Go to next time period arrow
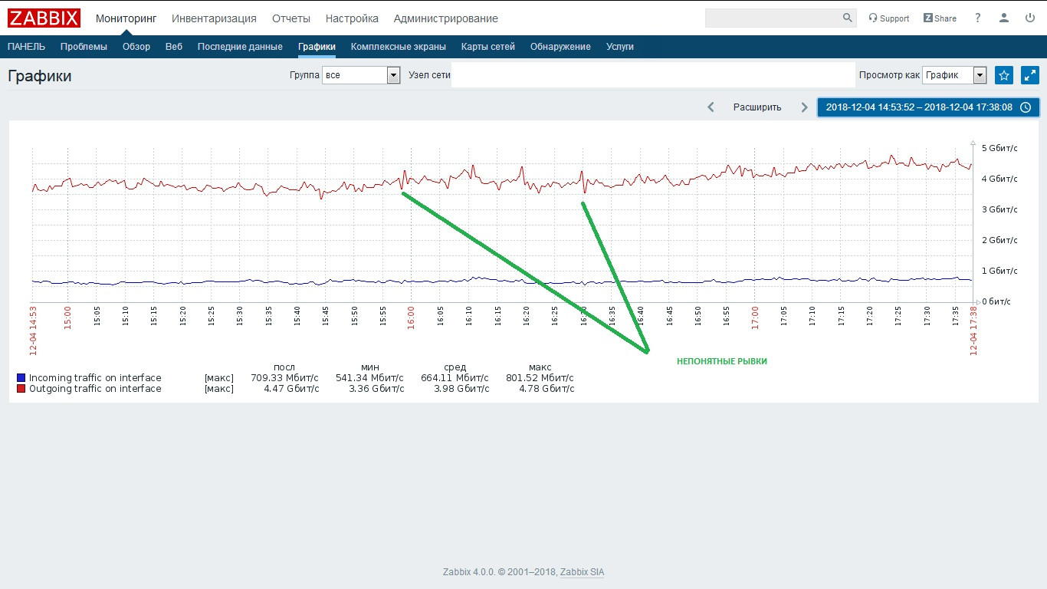 pyautogui.click(x=804, y=107)
